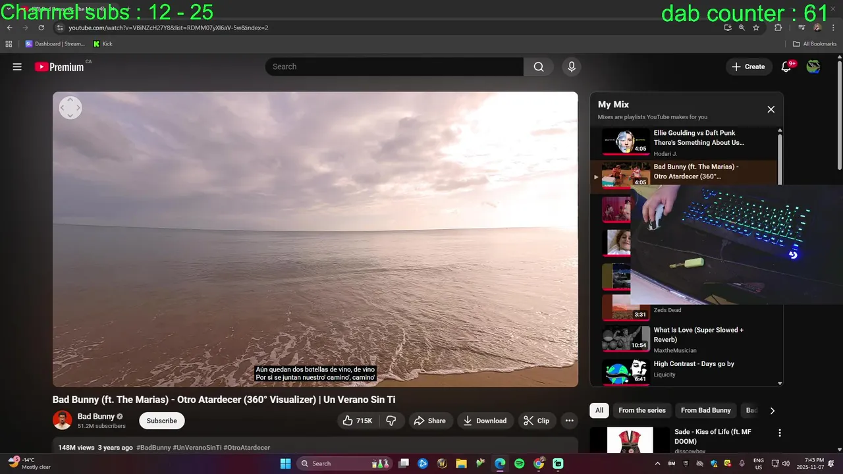Open options for Sade Kiss of Life

(x=780, y=433)
